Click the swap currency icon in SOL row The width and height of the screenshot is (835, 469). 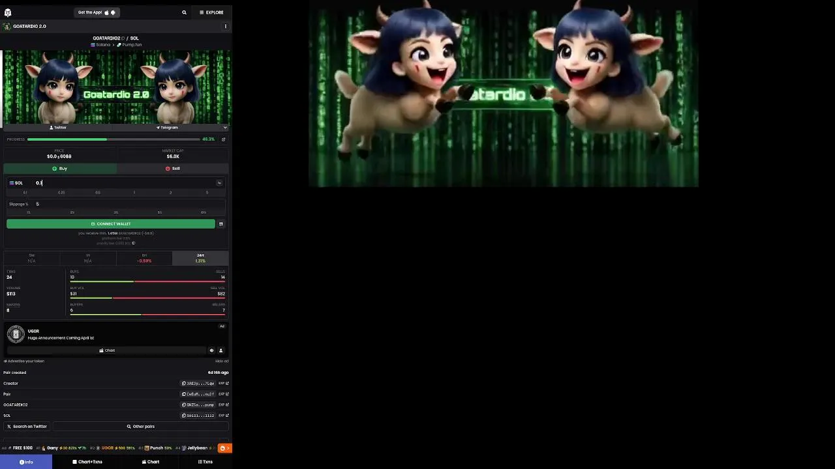pos(219,183)
